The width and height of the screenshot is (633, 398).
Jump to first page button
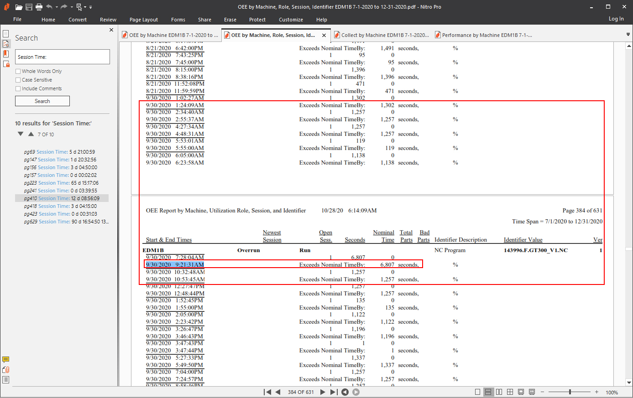point(267,392)
